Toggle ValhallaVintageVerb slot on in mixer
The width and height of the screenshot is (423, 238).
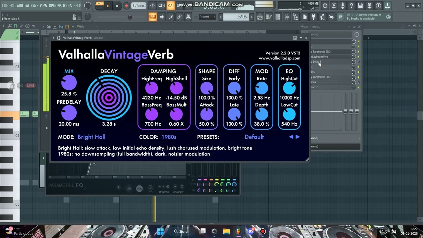pos(359,57)
